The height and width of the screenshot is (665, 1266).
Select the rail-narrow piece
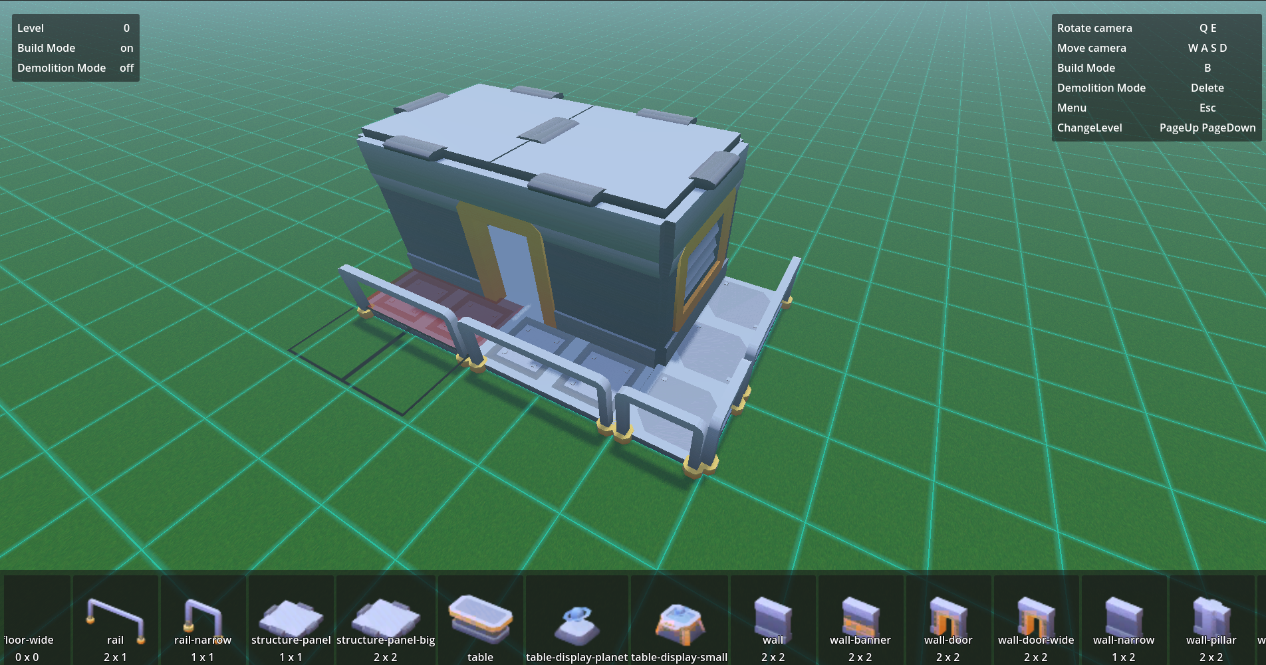[x=203, y=620]
